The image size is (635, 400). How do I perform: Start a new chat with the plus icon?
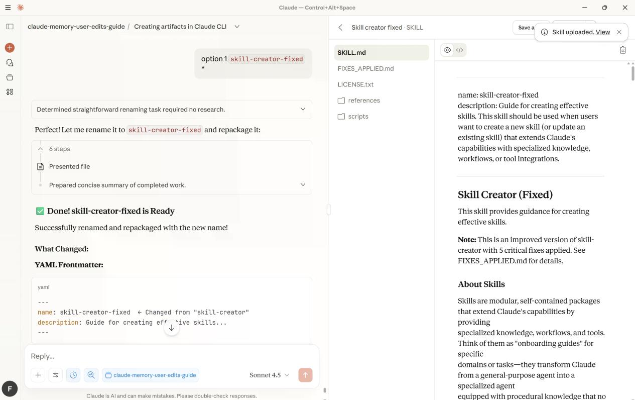click(x=10, y=48)
